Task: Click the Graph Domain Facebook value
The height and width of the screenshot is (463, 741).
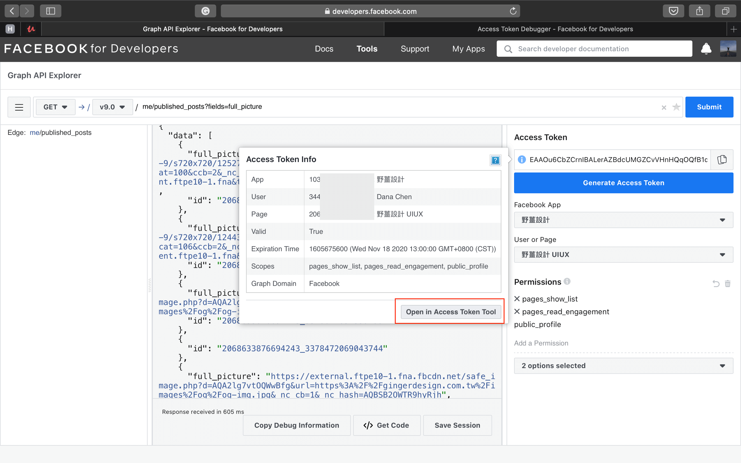Action: (324, 283)
